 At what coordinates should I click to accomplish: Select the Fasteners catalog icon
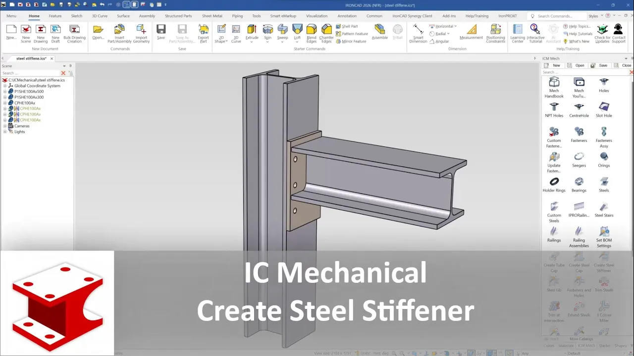[x=579, y=132]
